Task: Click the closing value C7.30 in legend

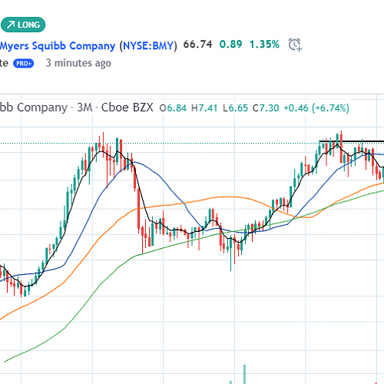Action: pyautogui.click(x=266, y=108)
